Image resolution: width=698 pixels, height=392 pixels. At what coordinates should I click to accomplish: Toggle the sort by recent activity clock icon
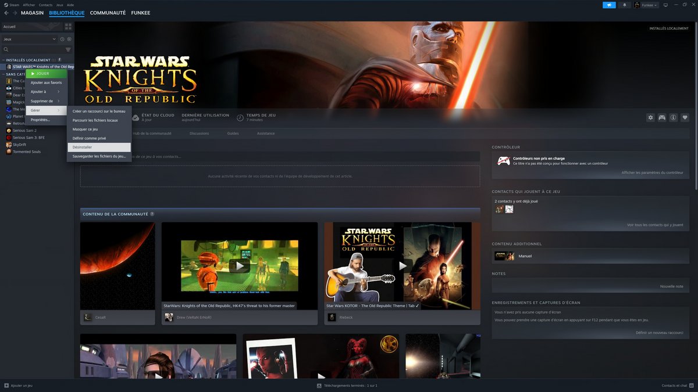[62, 39]
